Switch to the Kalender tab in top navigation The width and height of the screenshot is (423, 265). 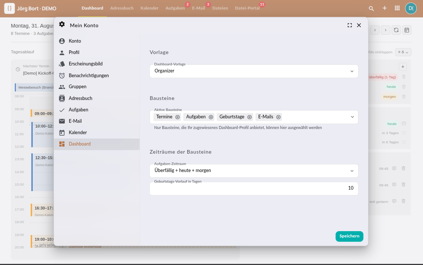pyautogui.click(x=149, y=8)
